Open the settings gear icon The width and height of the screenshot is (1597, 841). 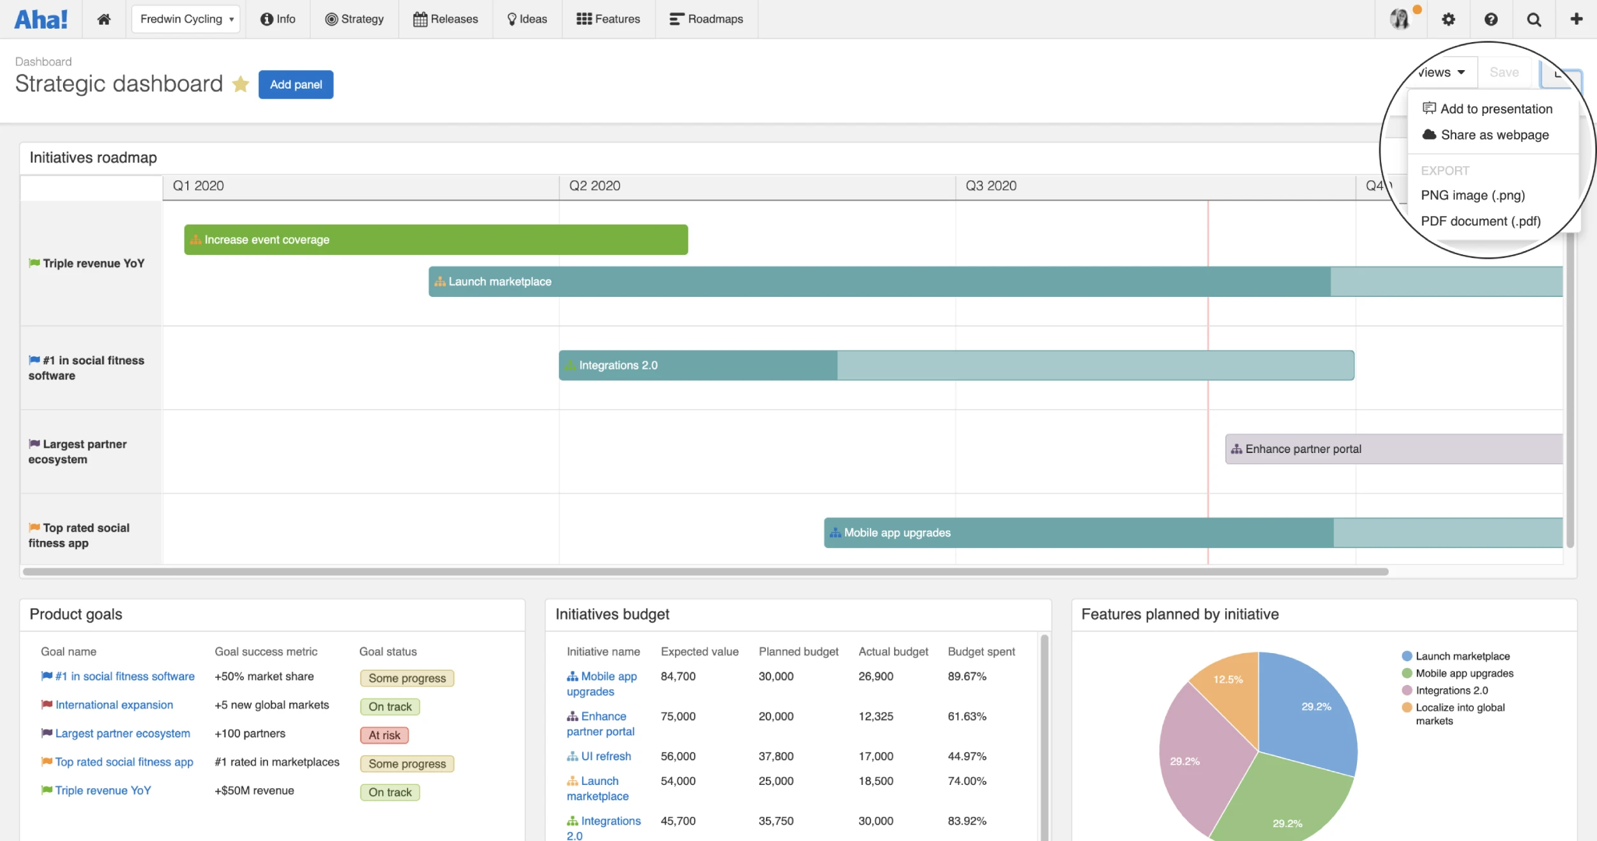(x=1448, y=19)
